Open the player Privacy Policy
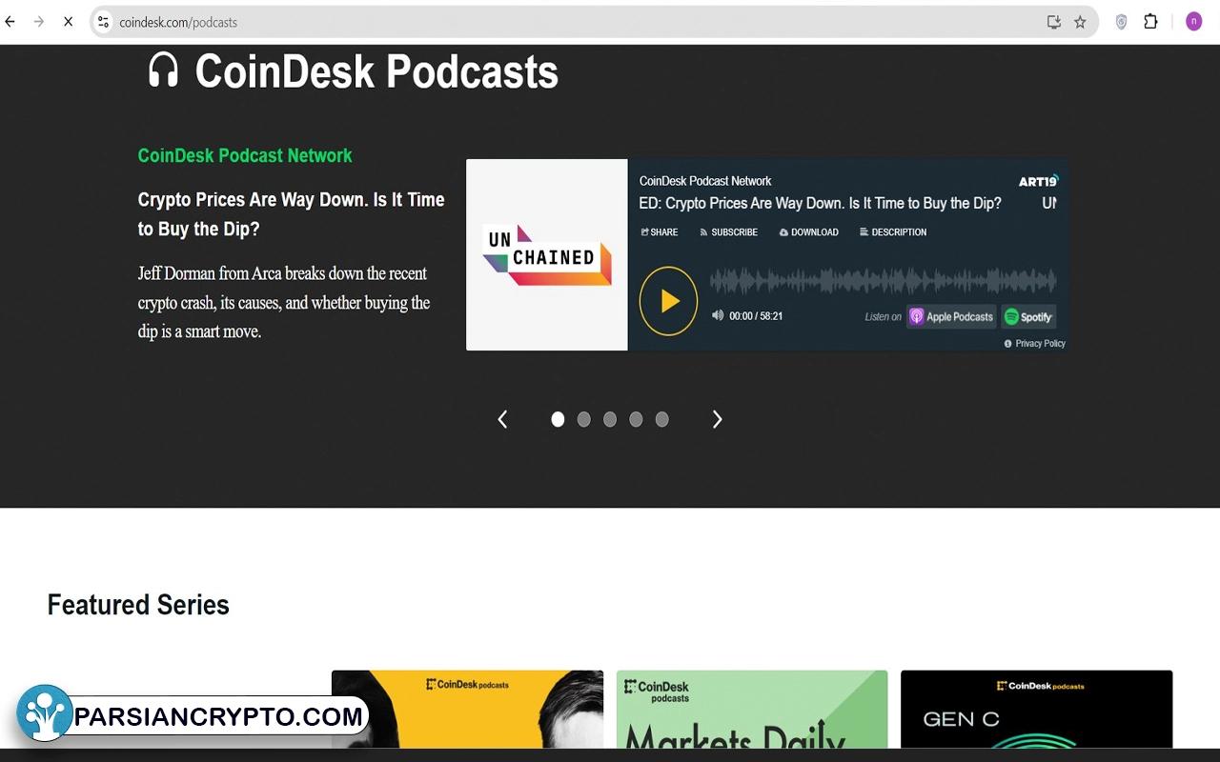This screenshot has height=762, width=1220. [1035, 344]
